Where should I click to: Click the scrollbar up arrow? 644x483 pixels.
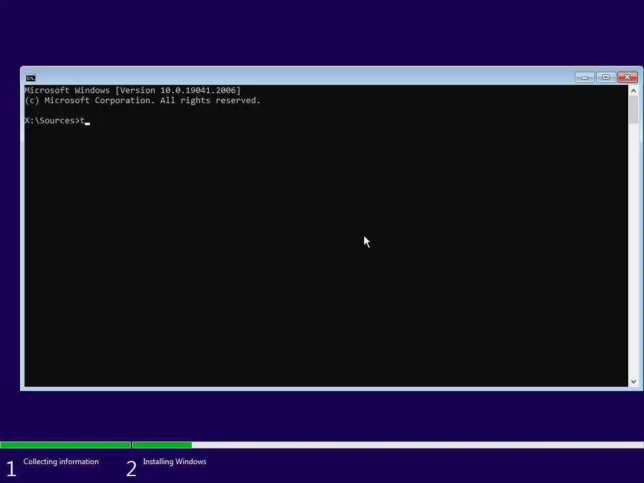coord(633,91)
